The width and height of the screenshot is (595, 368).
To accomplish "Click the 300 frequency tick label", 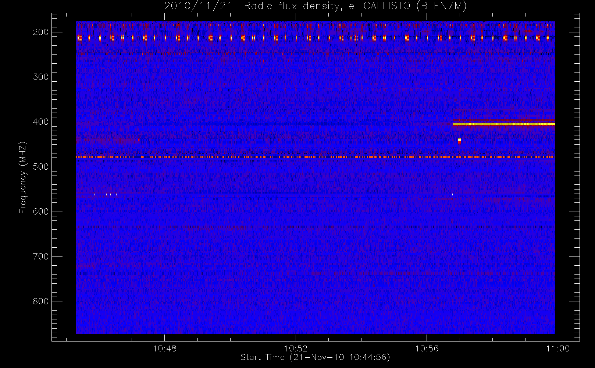I will [x=40, y=77].
